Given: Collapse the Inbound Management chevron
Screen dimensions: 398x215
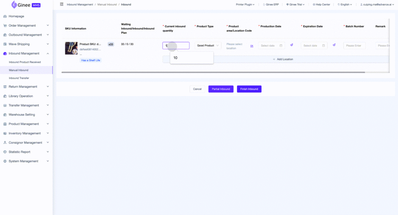Looking at the screenshot, I should (x=48, y=54).
